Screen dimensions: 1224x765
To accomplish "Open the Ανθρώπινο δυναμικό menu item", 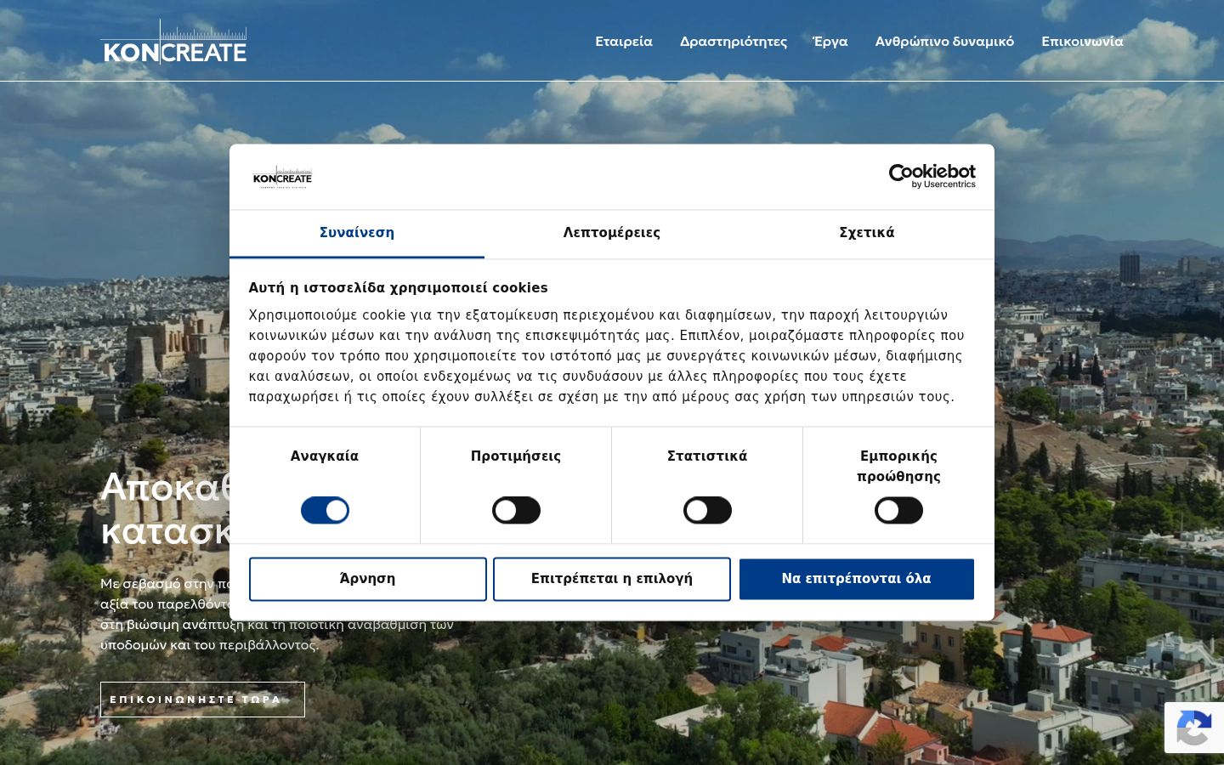I will (x=944, y=42).
